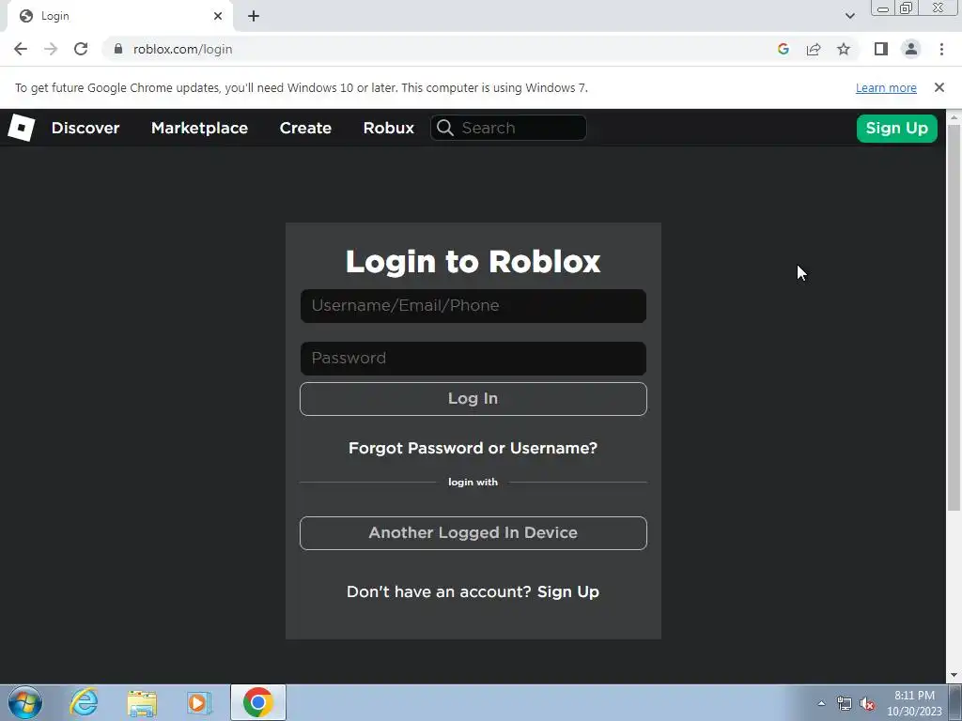
Task: Open Forgot Password or Username link
Action: point(473,448)
